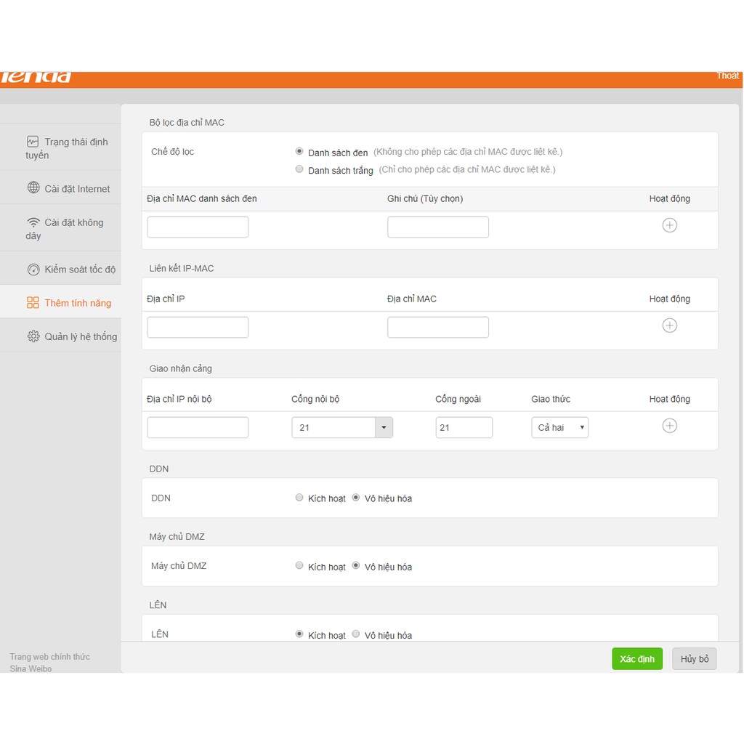This screenshot has height=744, width=744.
Task: Add IP-MAC binding with plus icon
Action: pyautogui.click(x=669, y=325)
